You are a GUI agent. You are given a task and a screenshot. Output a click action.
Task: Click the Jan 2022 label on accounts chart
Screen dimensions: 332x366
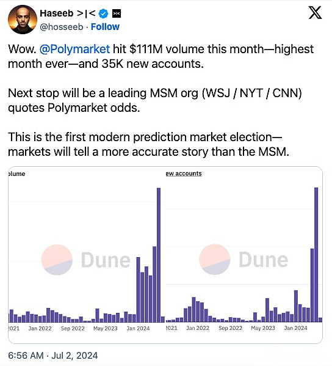198,328
